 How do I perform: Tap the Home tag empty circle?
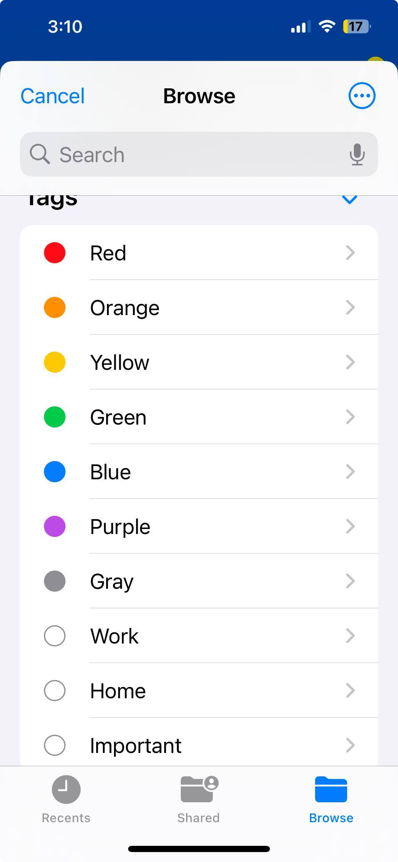(x=55, y=690)
